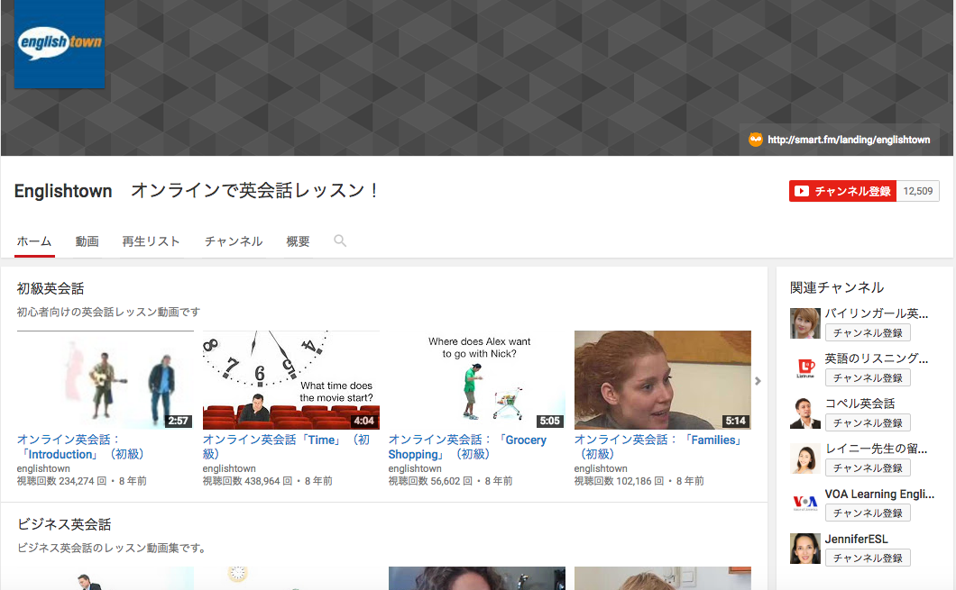This screenshot has height=590, width=956.
Task: Click next arrow of 初級英会話 video row
Action: coord(758,381)
